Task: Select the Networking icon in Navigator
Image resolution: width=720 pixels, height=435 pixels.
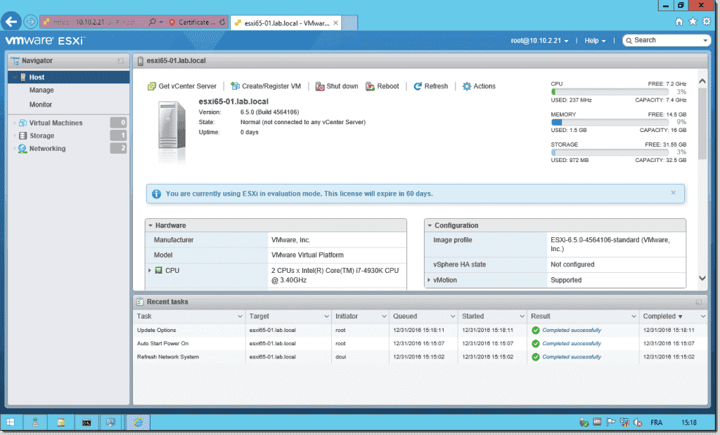Action: pyautogui.click(x=22, y=148)
